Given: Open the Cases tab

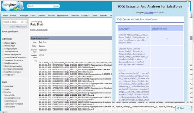Looking at the screenshot, I should (x=95, y=15).
